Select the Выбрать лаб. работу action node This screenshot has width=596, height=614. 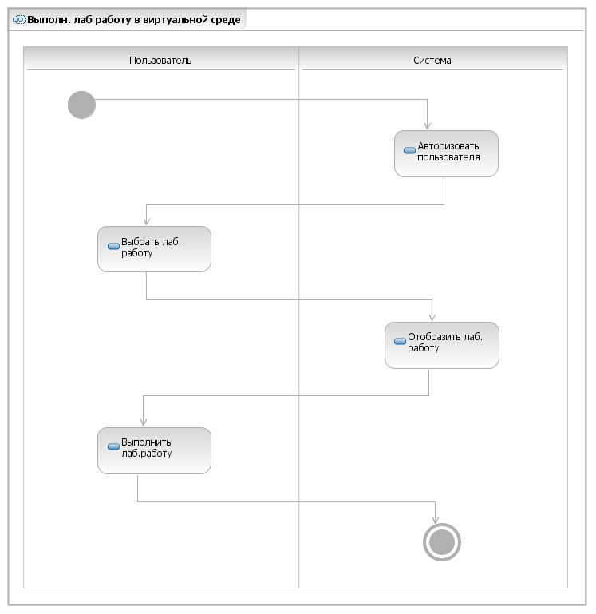[154, 249]
